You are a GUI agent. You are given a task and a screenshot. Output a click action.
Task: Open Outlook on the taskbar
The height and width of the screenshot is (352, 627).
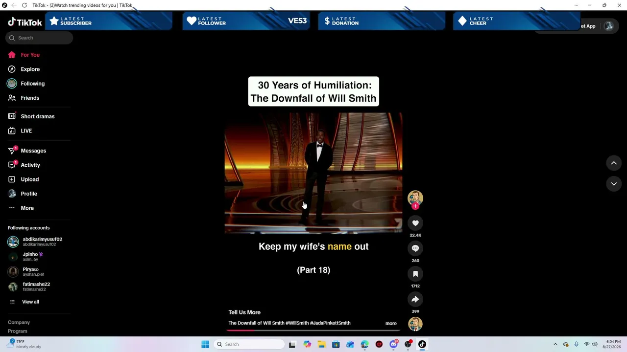coord(350,344)
